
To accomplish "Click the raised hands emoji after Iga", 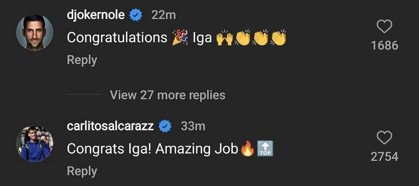I will [x=225, y=38].
